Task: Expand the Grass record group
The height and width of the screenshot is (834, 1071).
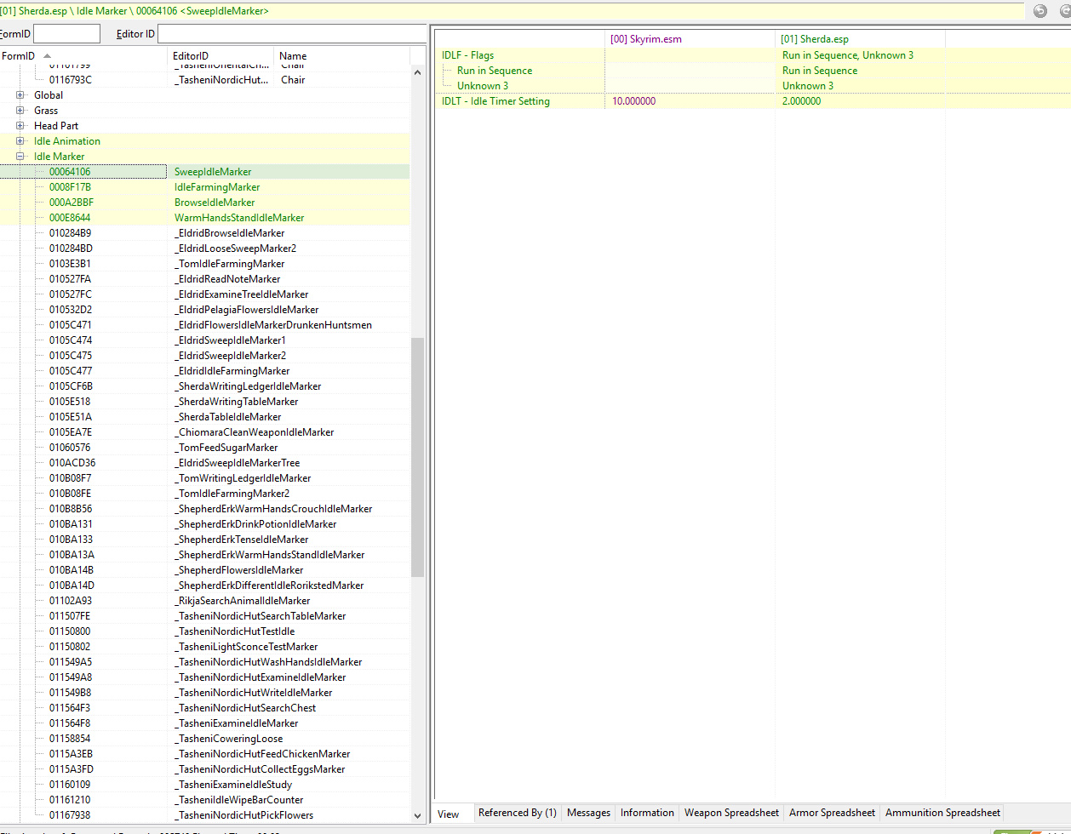Action: click(20, 111)
